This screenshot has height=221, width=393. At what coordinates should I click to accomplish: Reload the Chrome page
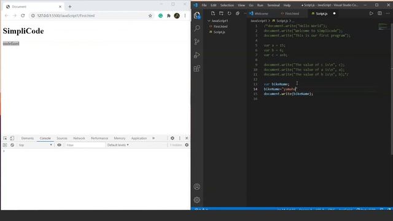pos(23,15)
